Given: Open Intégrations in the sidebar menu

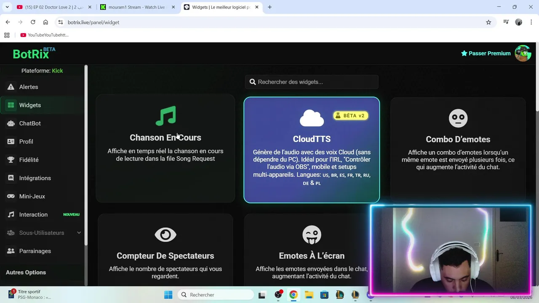Looking at the screenshot, I should point(35,178).
